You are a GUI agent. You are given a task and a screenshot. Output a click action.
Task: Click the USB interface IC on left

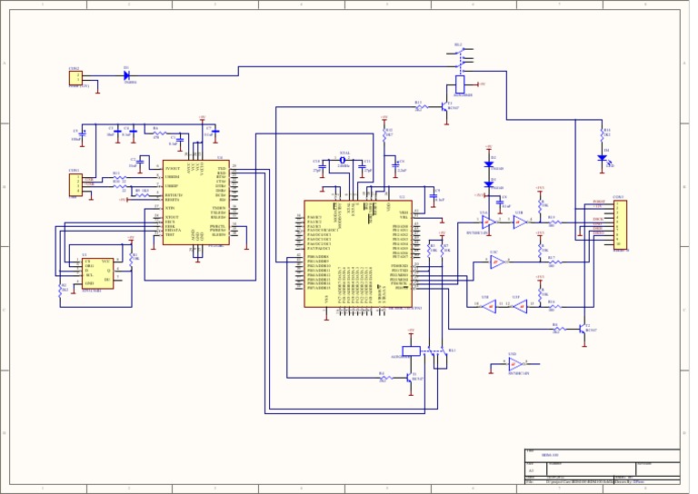click(x=194, y=203)
